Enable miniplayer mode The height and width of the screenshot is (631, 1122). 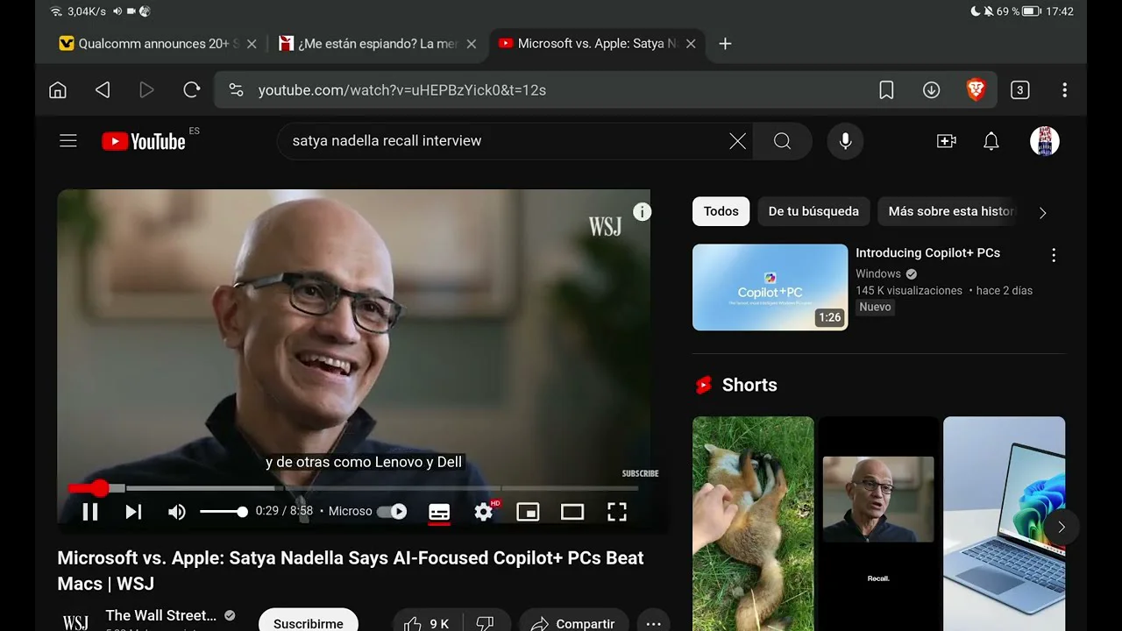[x=528, y=512]
